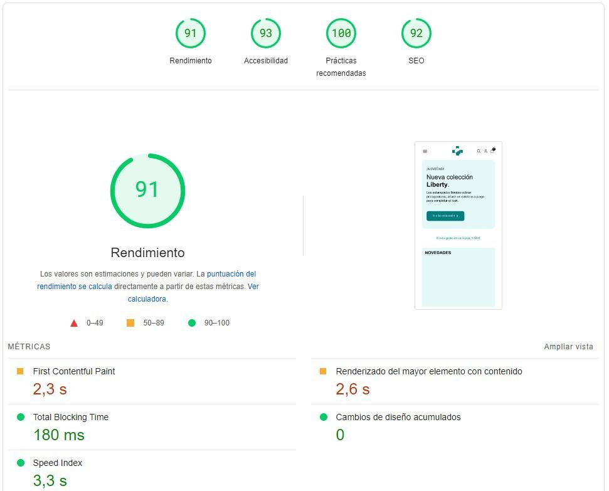The width and height of the screenshot is (609, 491).
Task: Click the teal collection button in thumbnail
Action: 445,216
